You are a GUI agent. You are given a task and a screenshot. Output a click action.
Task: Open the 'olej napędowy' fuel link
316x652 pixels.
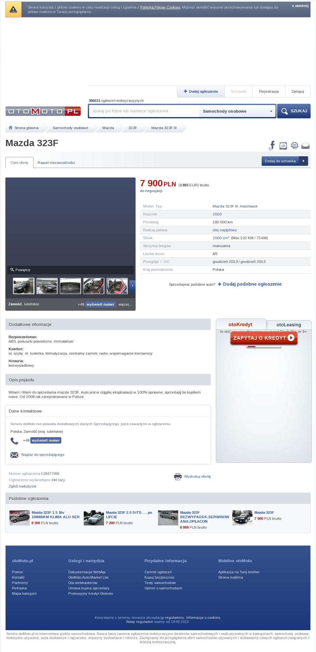coord(225,230)
